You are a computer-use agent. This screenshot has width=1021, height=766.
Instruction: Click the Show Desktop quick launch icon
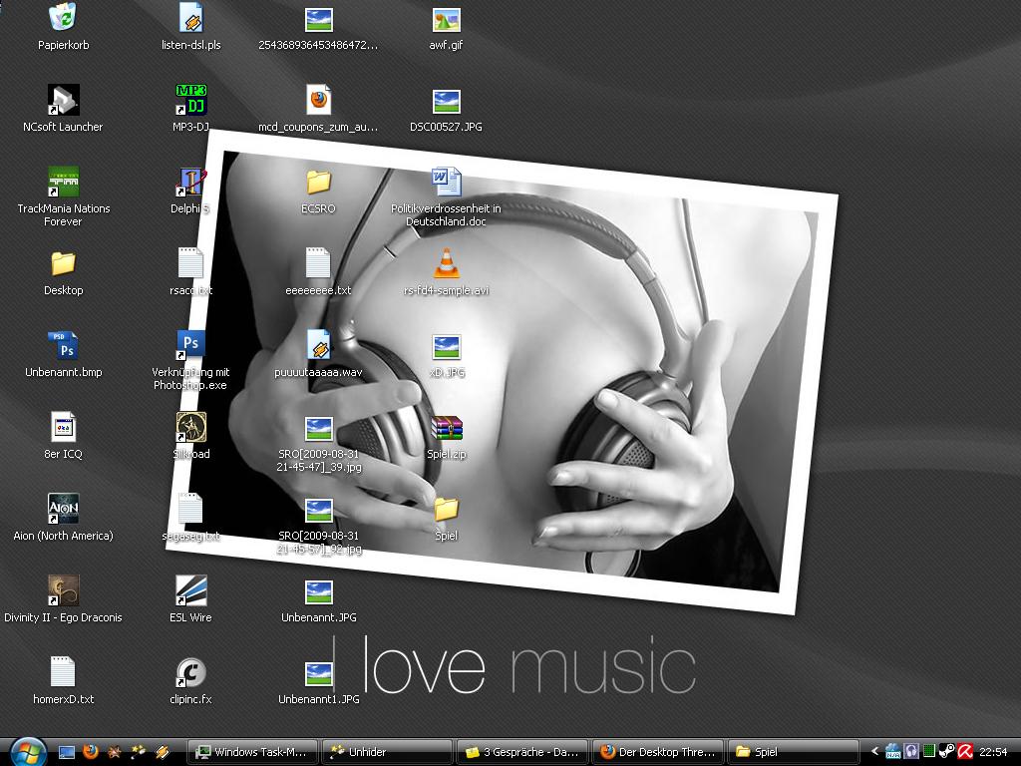(x=67, y=752)
